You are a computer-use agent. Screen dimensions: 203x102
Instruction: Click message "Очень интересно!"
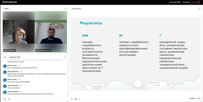(14, 88)
